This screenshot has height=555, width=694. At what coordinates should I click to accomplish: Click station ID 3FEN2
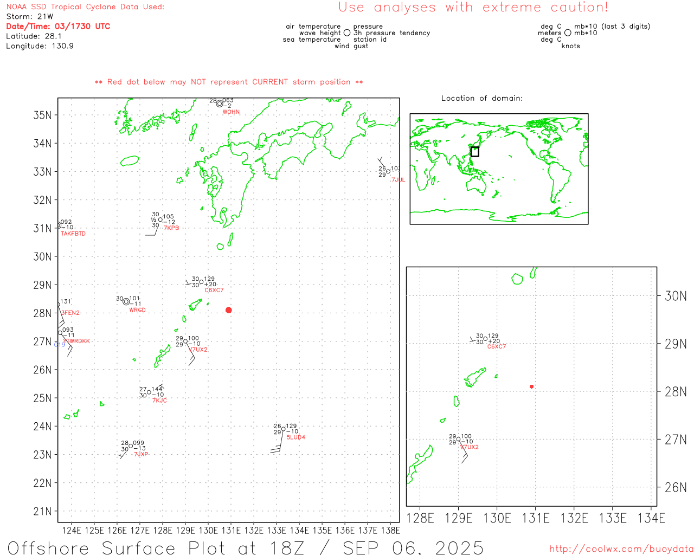(70, 313)
